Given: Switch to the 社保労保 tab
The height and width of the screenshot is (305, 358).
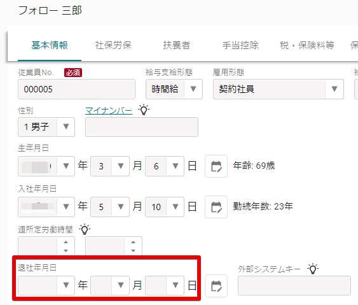Looking at the screenshot, I should point(113,45).
